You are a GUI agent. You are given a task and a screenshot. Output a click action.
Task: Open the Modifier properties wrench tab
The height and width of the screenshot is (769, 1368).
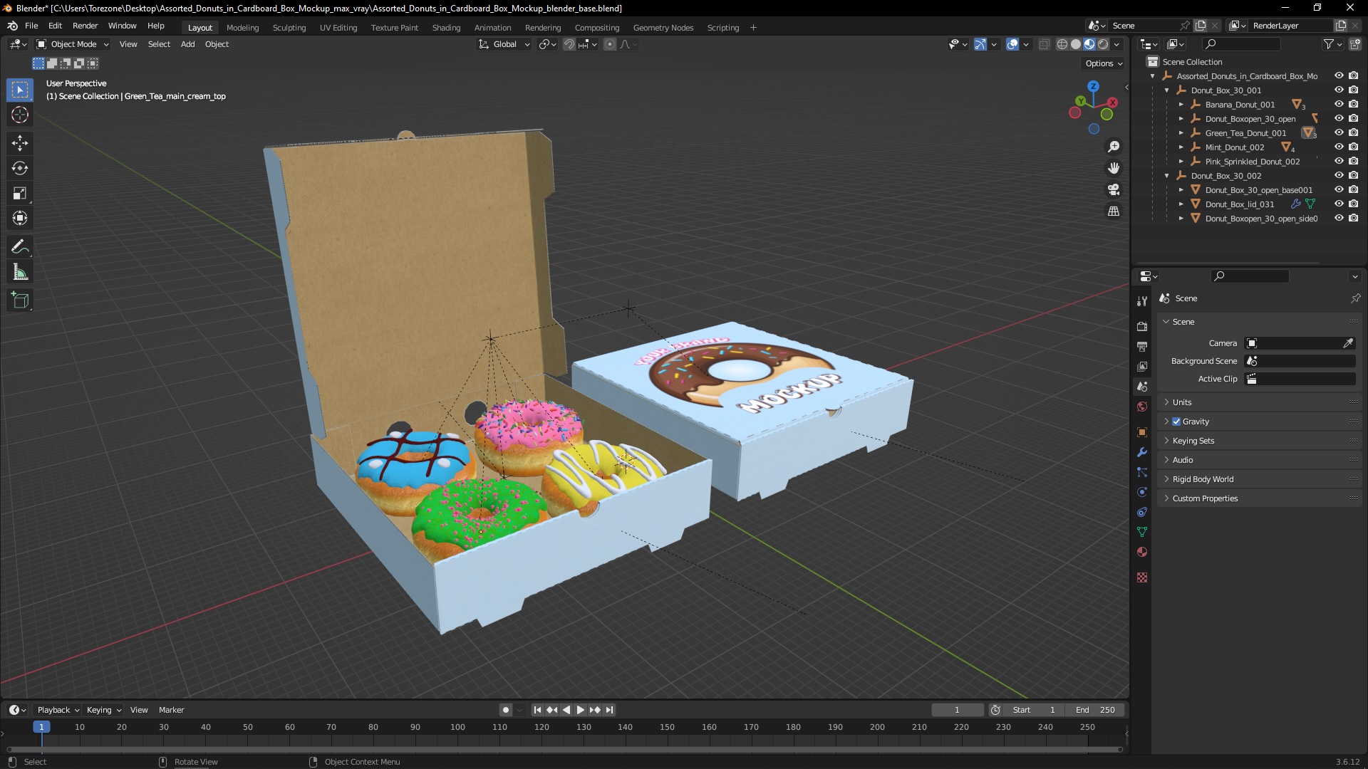1142,452
